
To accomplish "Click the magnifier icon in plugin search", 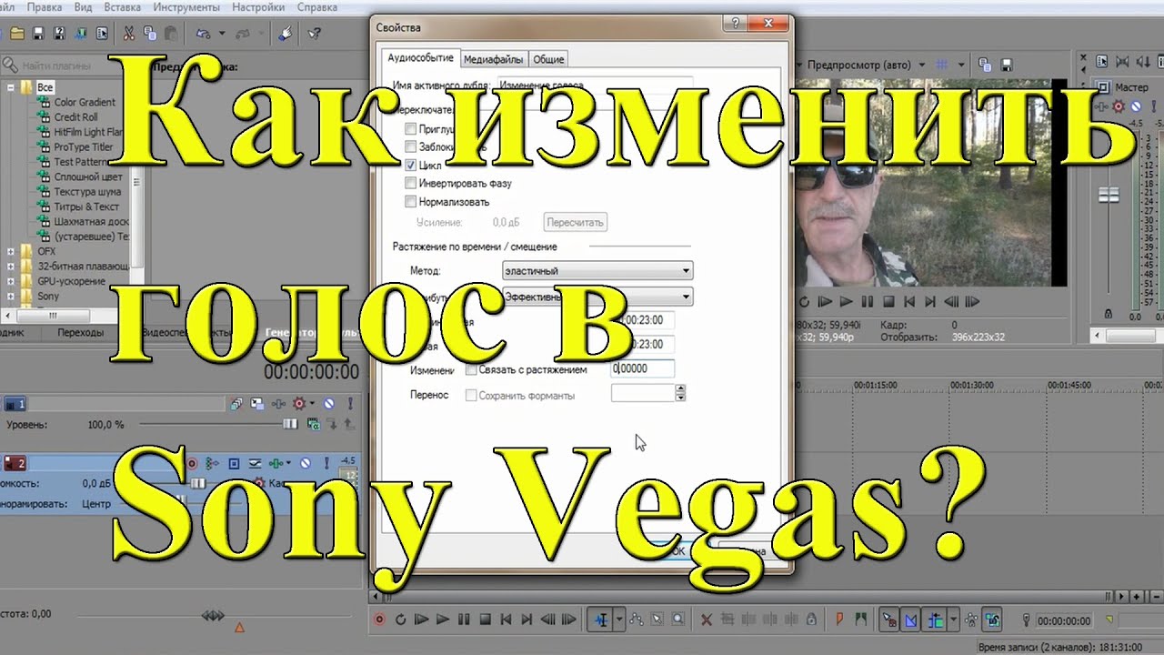I will (x=10, y=65).
